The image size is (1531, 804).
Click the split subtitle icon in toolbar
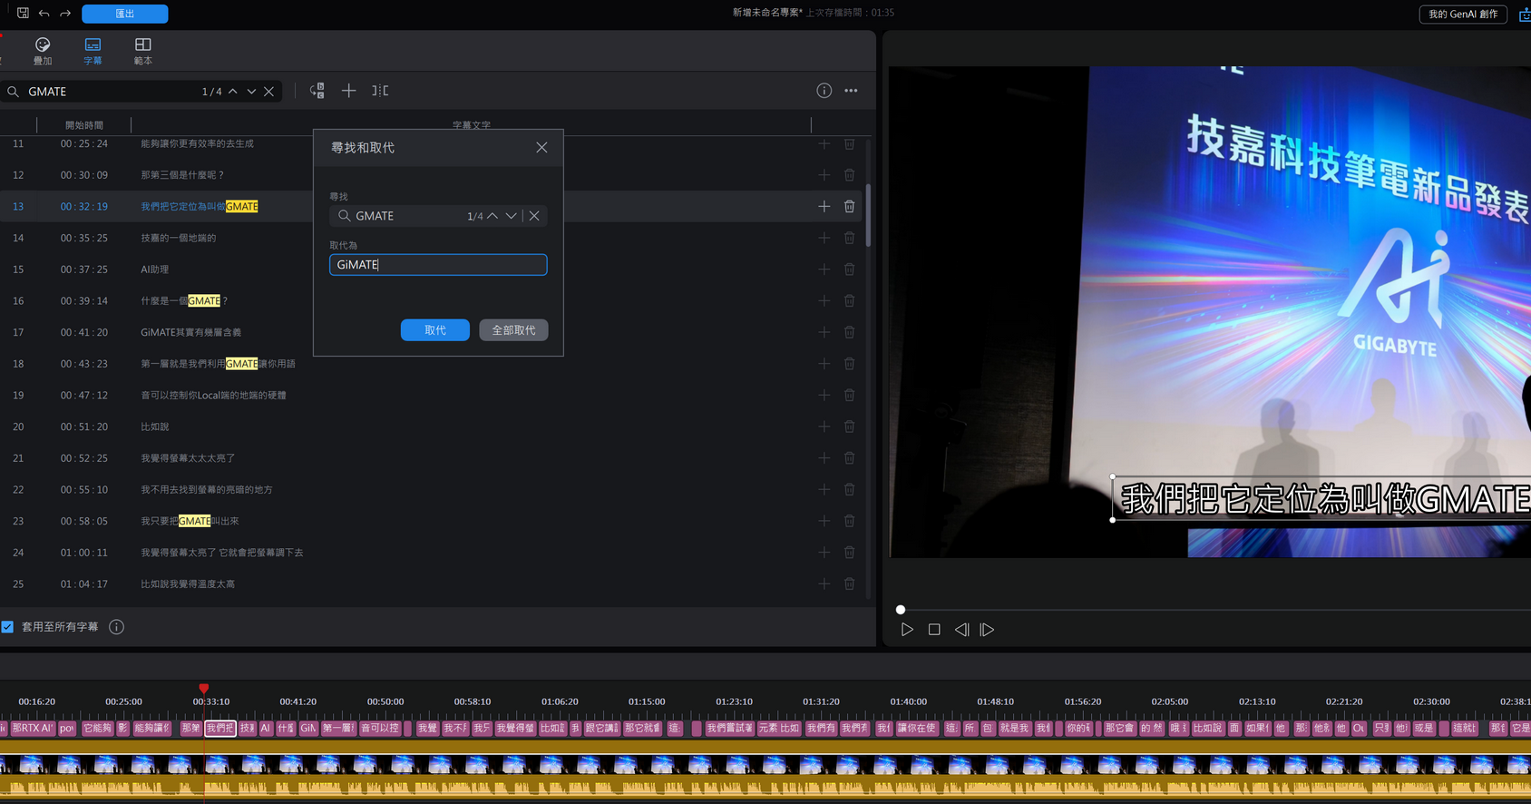pyautogui.click(x=380, y=91)
